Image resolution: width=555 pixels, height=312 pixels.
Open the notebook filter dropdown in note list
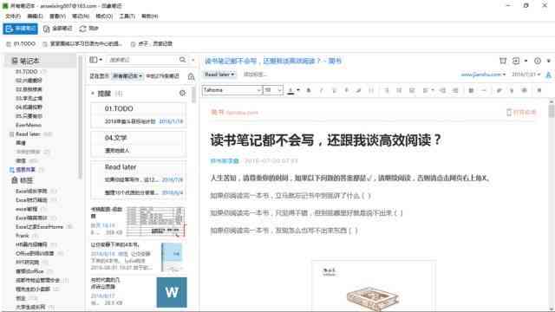click(x=127, y=76)
